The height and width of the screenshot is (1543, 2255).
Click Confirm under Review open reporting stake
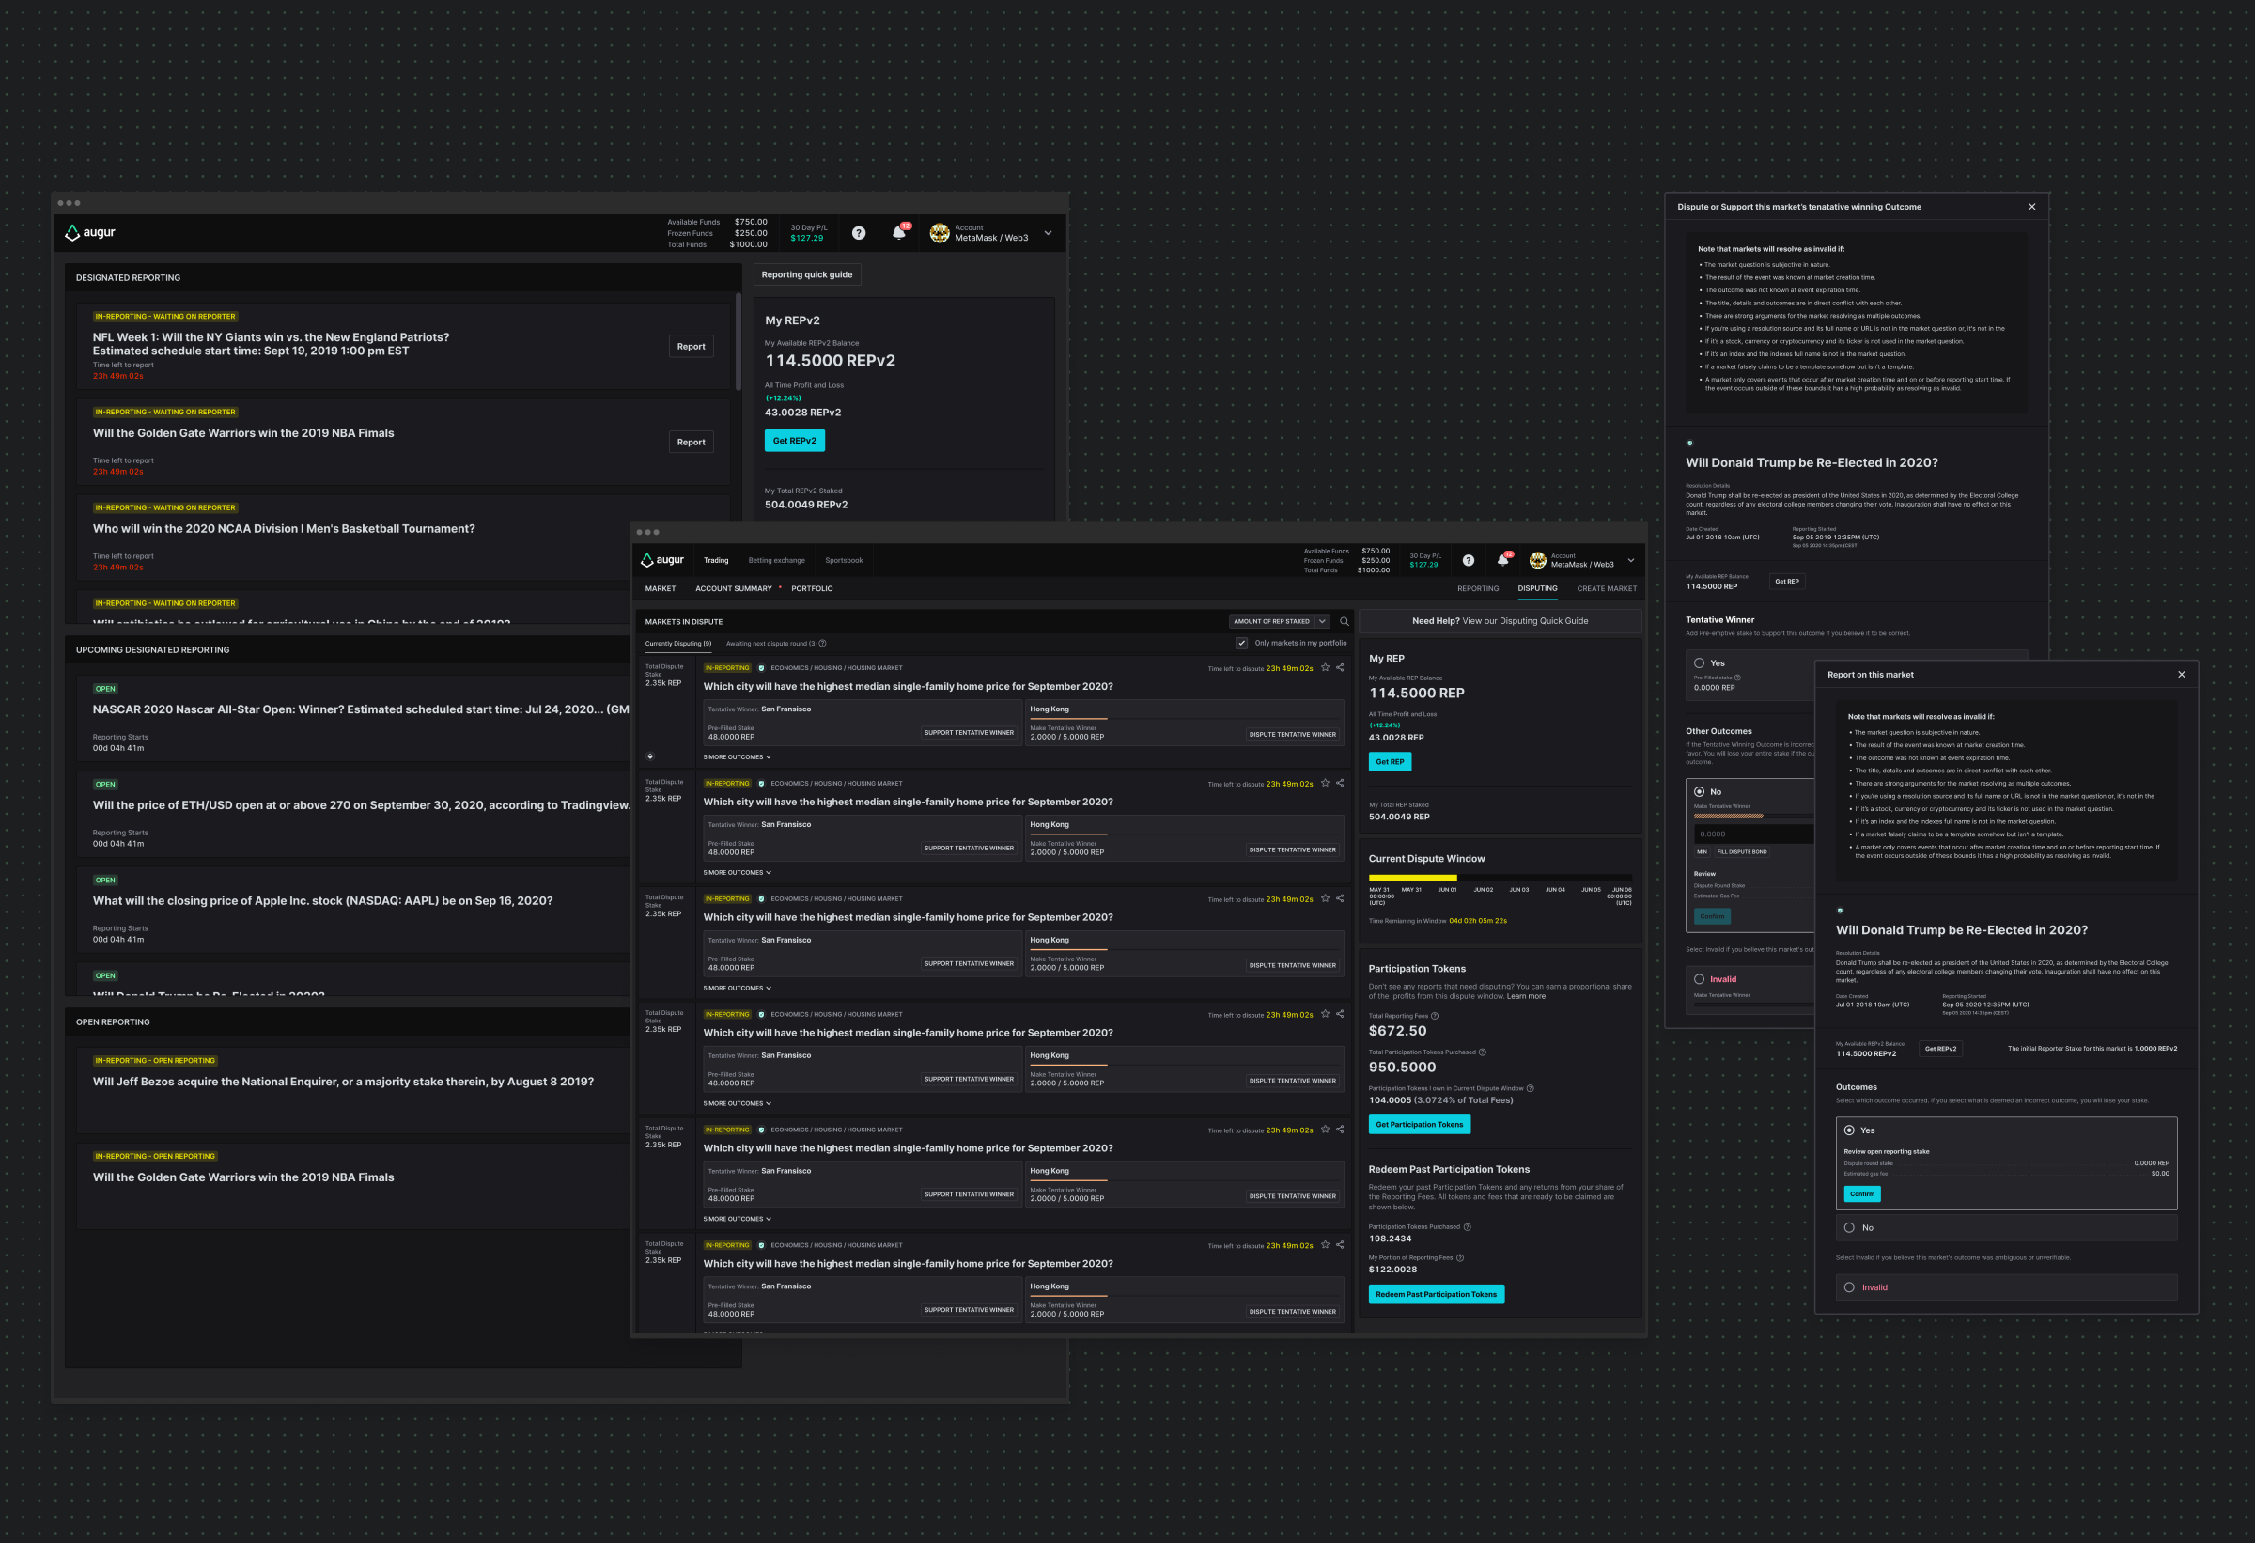(1862, 1194)
